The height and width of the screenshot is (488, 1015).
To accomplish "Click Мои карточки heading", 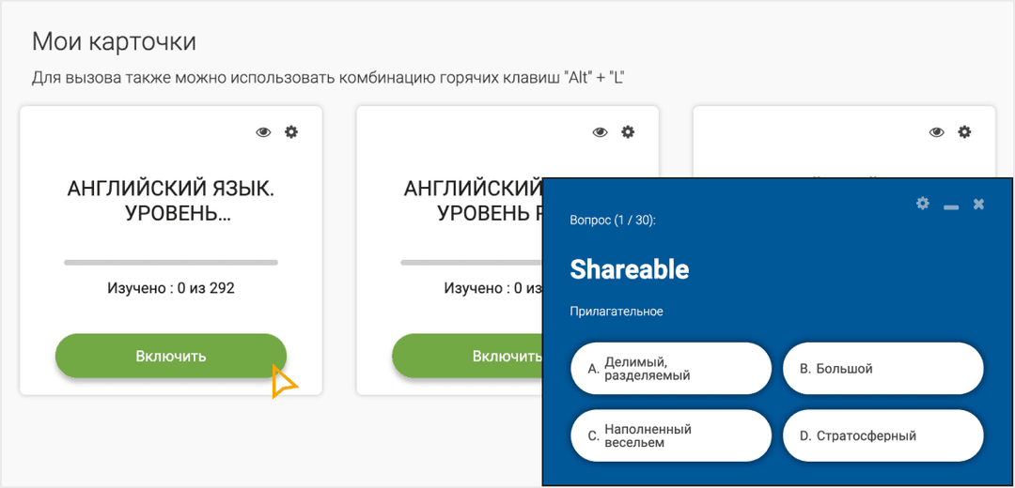I will (114, 41).
